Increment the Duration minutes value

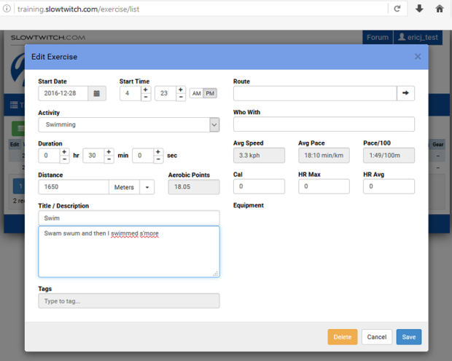point(109,151)
